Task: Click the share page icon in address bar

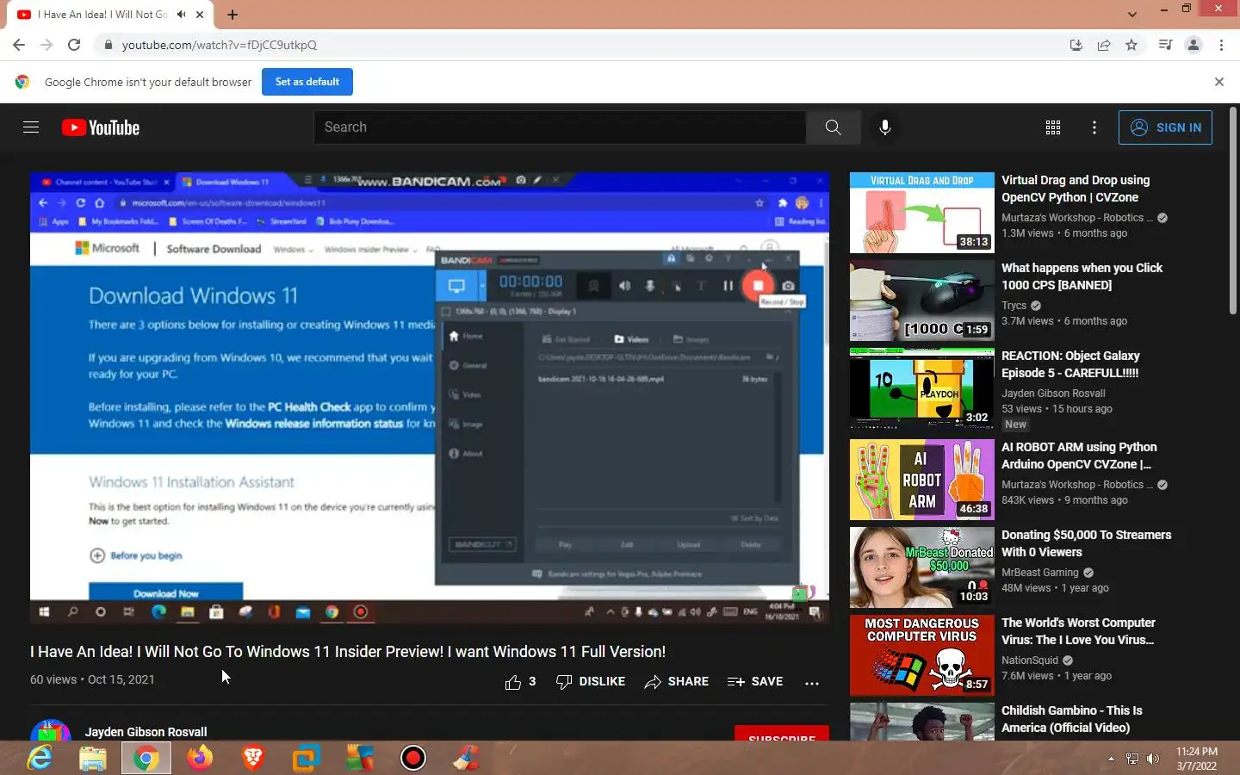Action: (1103, 45)
